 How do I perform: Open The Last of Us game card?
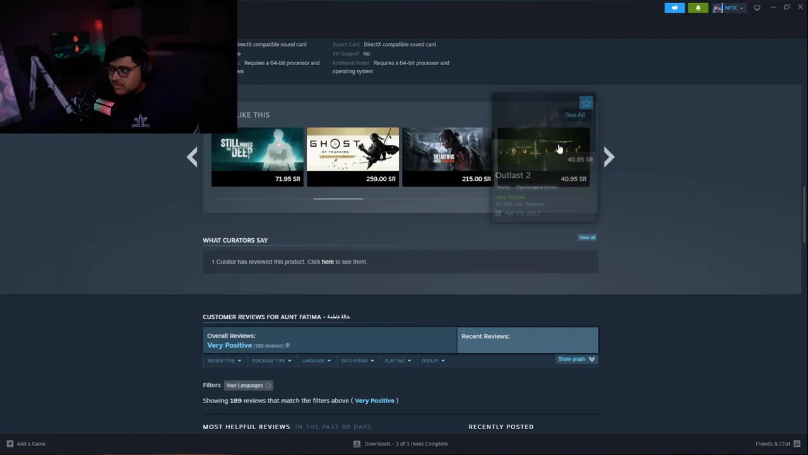coord(447,157)
